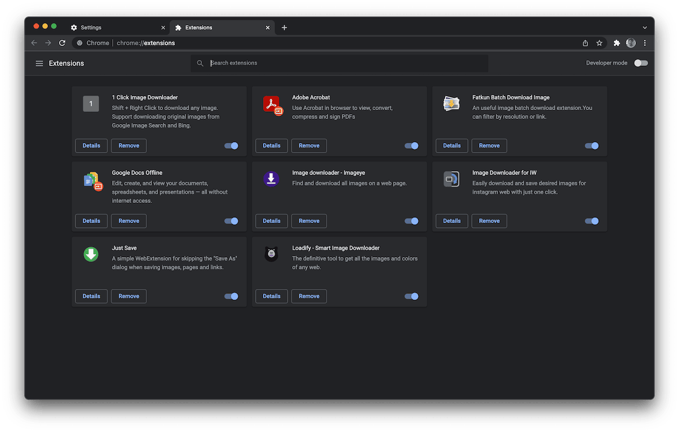Click the "Adobe Acrobat" title text
679x432 pixels.
(x=311, y=97)
